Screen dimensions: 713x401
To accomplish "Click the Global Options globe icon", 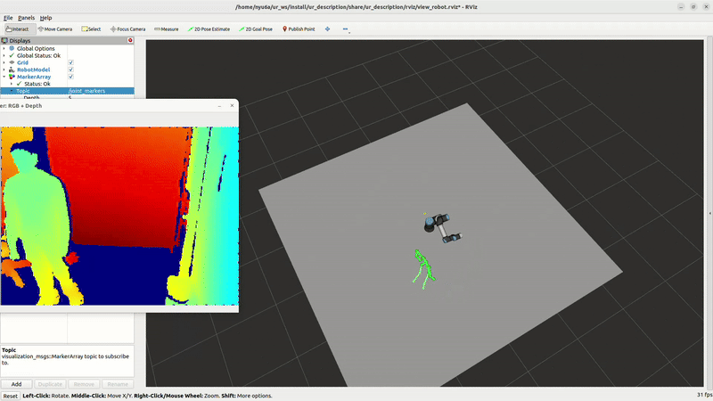I will coord(12,48).
